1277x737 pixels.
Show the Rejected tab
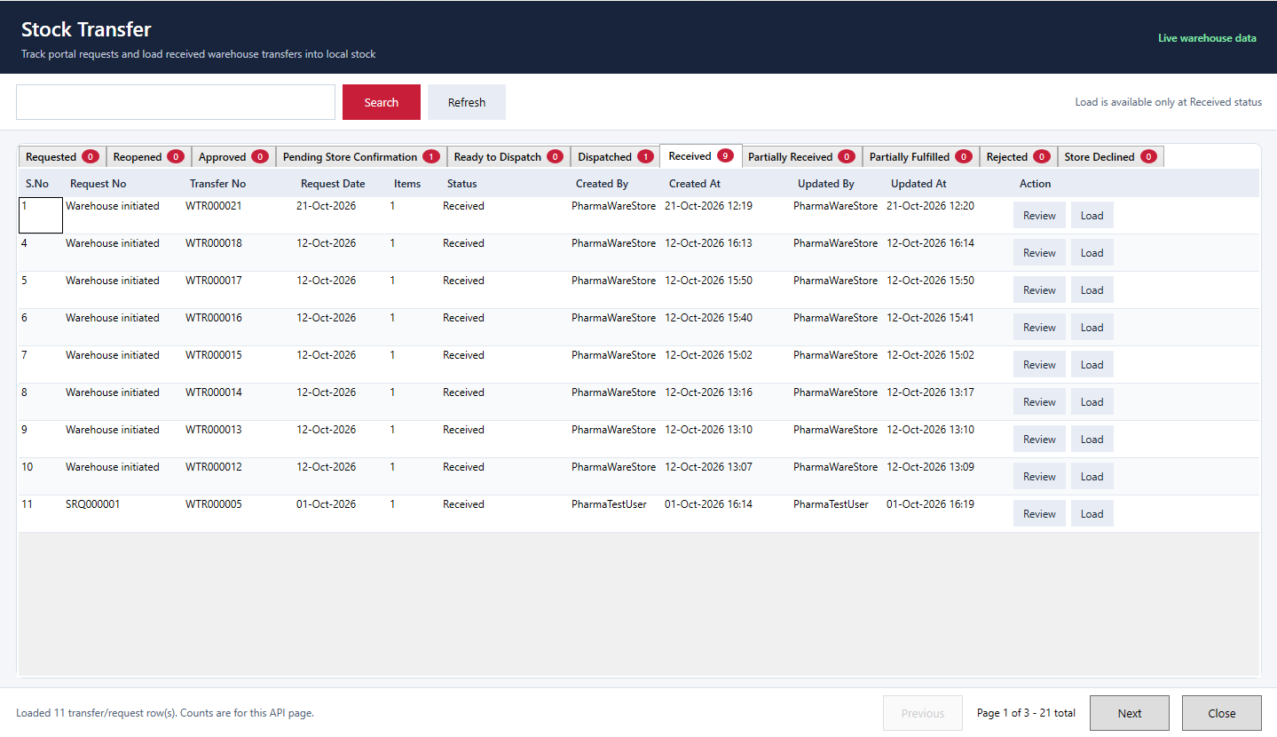point(1019,157)
